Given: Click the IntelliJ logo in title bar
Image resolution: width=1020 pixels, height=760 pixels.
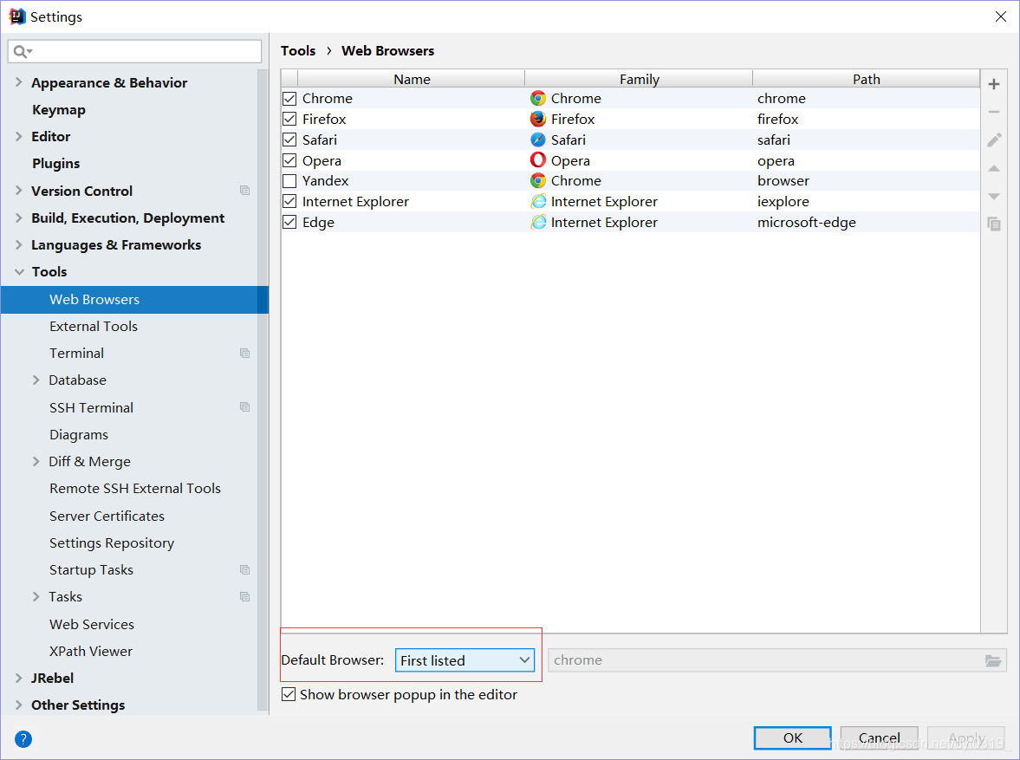Looking at the screenshot, I should click(x=17, y=16).
